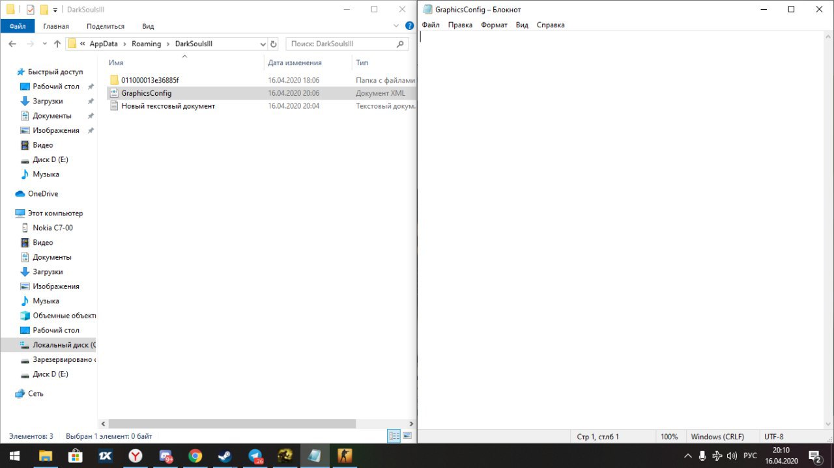This screenshot has height=468, width=834.
Task: Refresh the DarkSoulsIII folder view
Action: pyautogui.click(x=274, y=44)
